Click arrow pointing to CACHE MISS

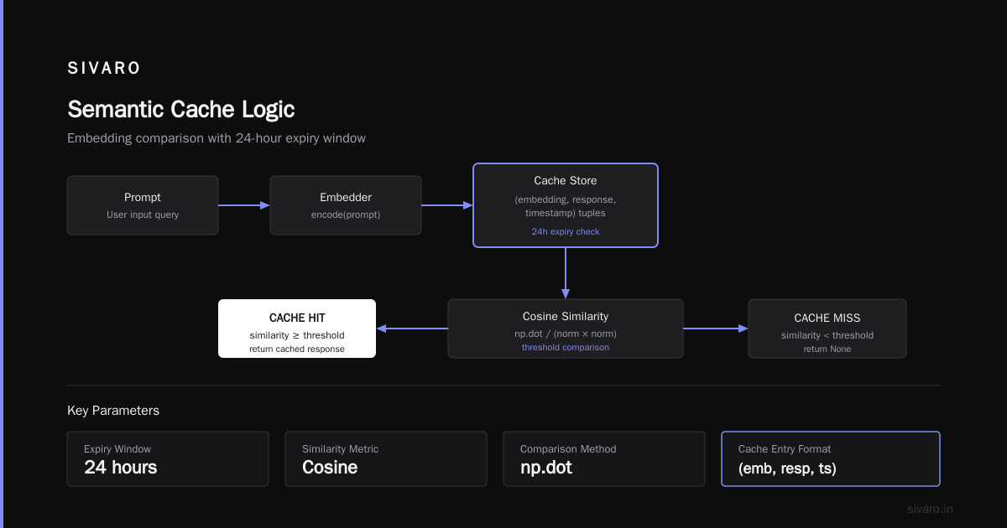(x=716, y=329)
